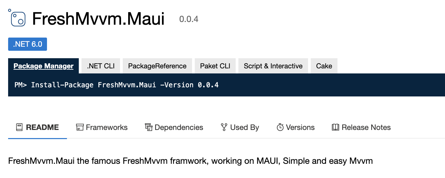Viewport: 445px width, 178px height.
Task: Click the Used By branch icon
Action: pyautogui.click(x=224, y=127)
